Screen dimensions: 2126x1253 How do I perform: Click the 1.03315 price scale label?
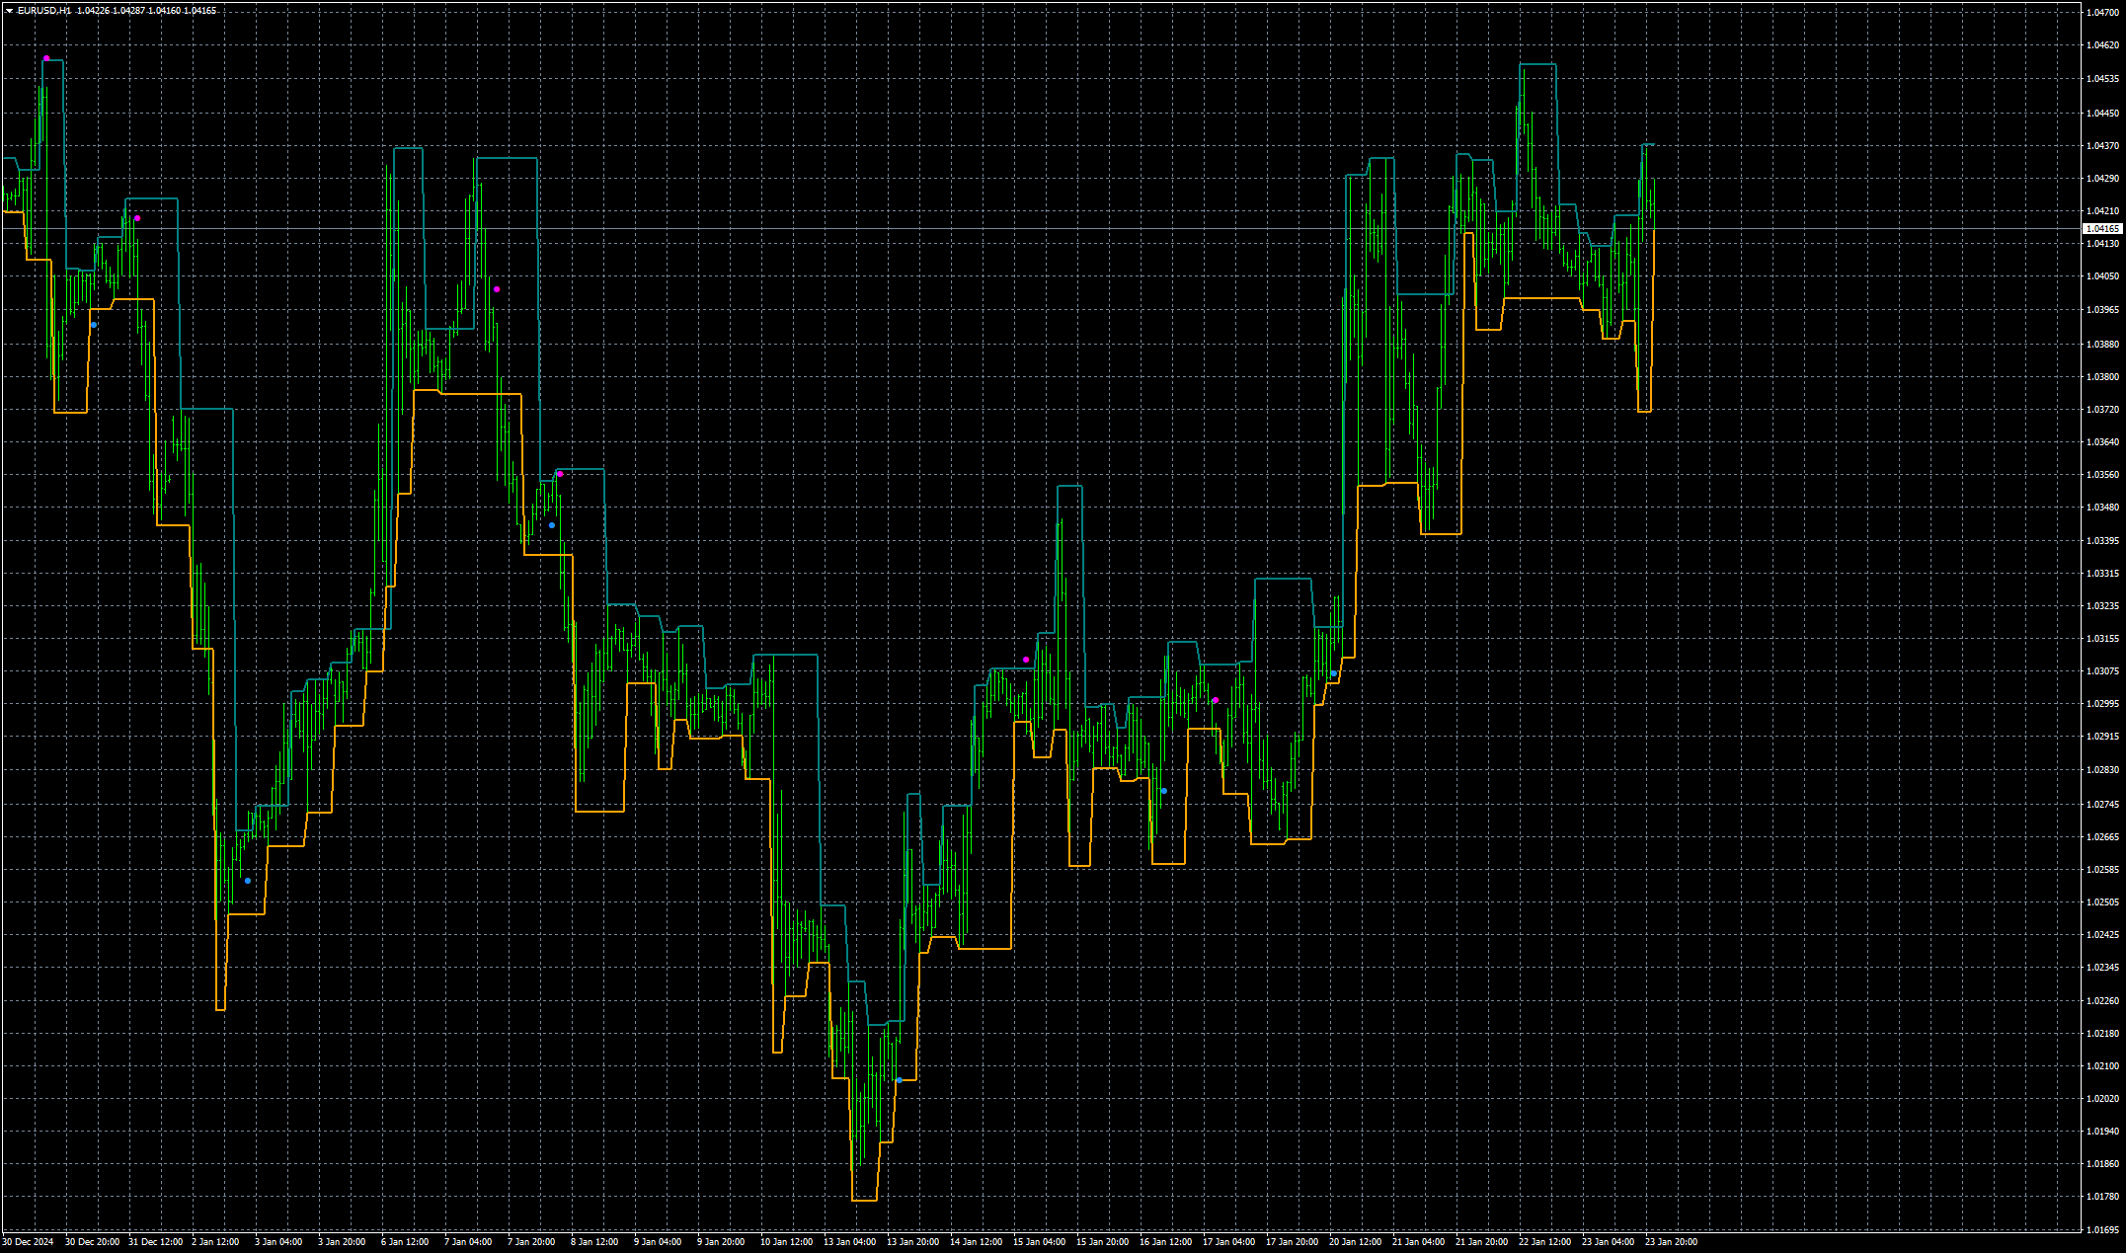pyautogui.click(x=2103, y=574)
